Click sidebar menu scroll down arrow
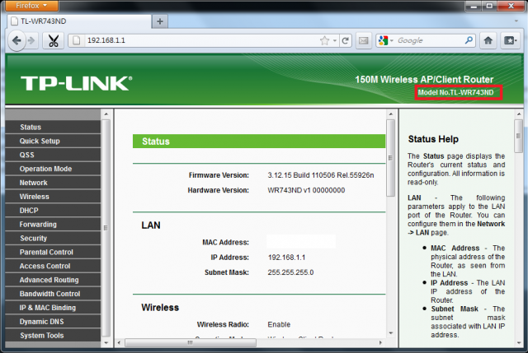 coord(106,343)
